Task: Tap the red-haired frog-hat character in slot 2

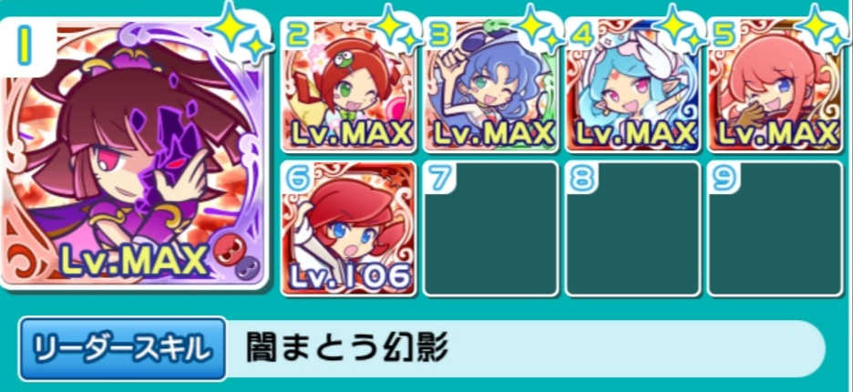Action: tap(349, 85)
